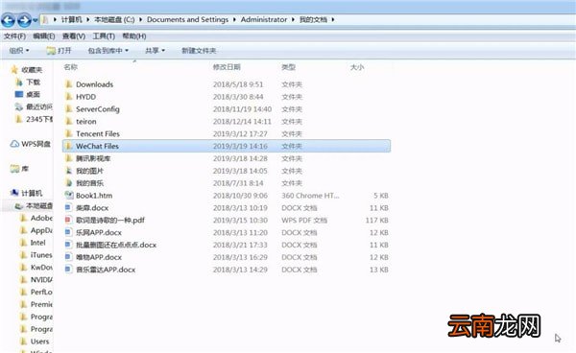The image size is (576, 353).
Task: Open NVIDIA folder in navigation tree
Action: [41, 280]
